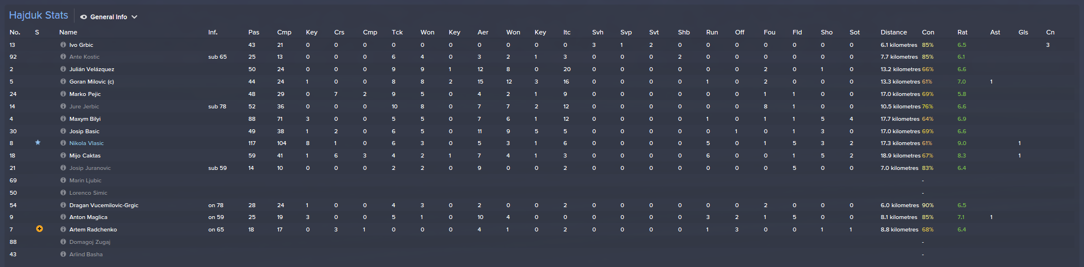Viewport: 1084px width, 267px height.
Task: Click info icon beside Artem Radchenko
Action: 63,230
